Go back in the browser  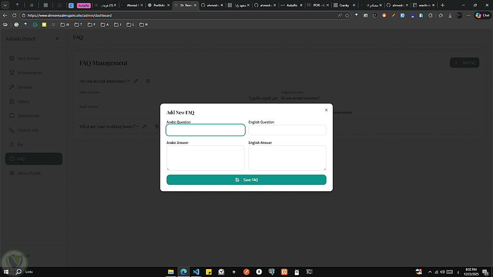[x=5, y=15]
